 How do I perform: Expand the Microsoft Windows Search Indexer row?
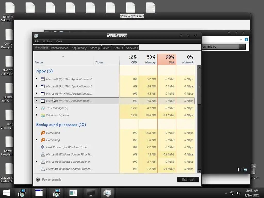tap(37, 161)
